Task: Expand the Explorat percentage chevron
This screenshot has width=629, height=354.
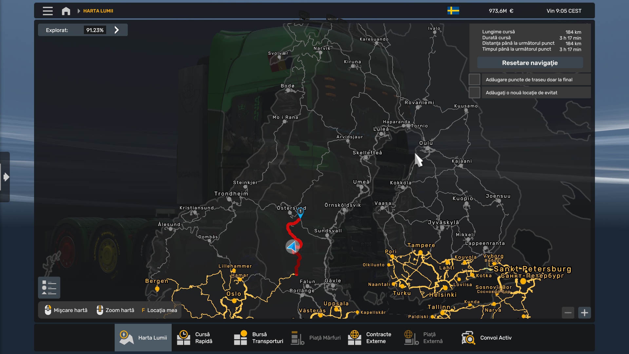Action: pos(117,30)
